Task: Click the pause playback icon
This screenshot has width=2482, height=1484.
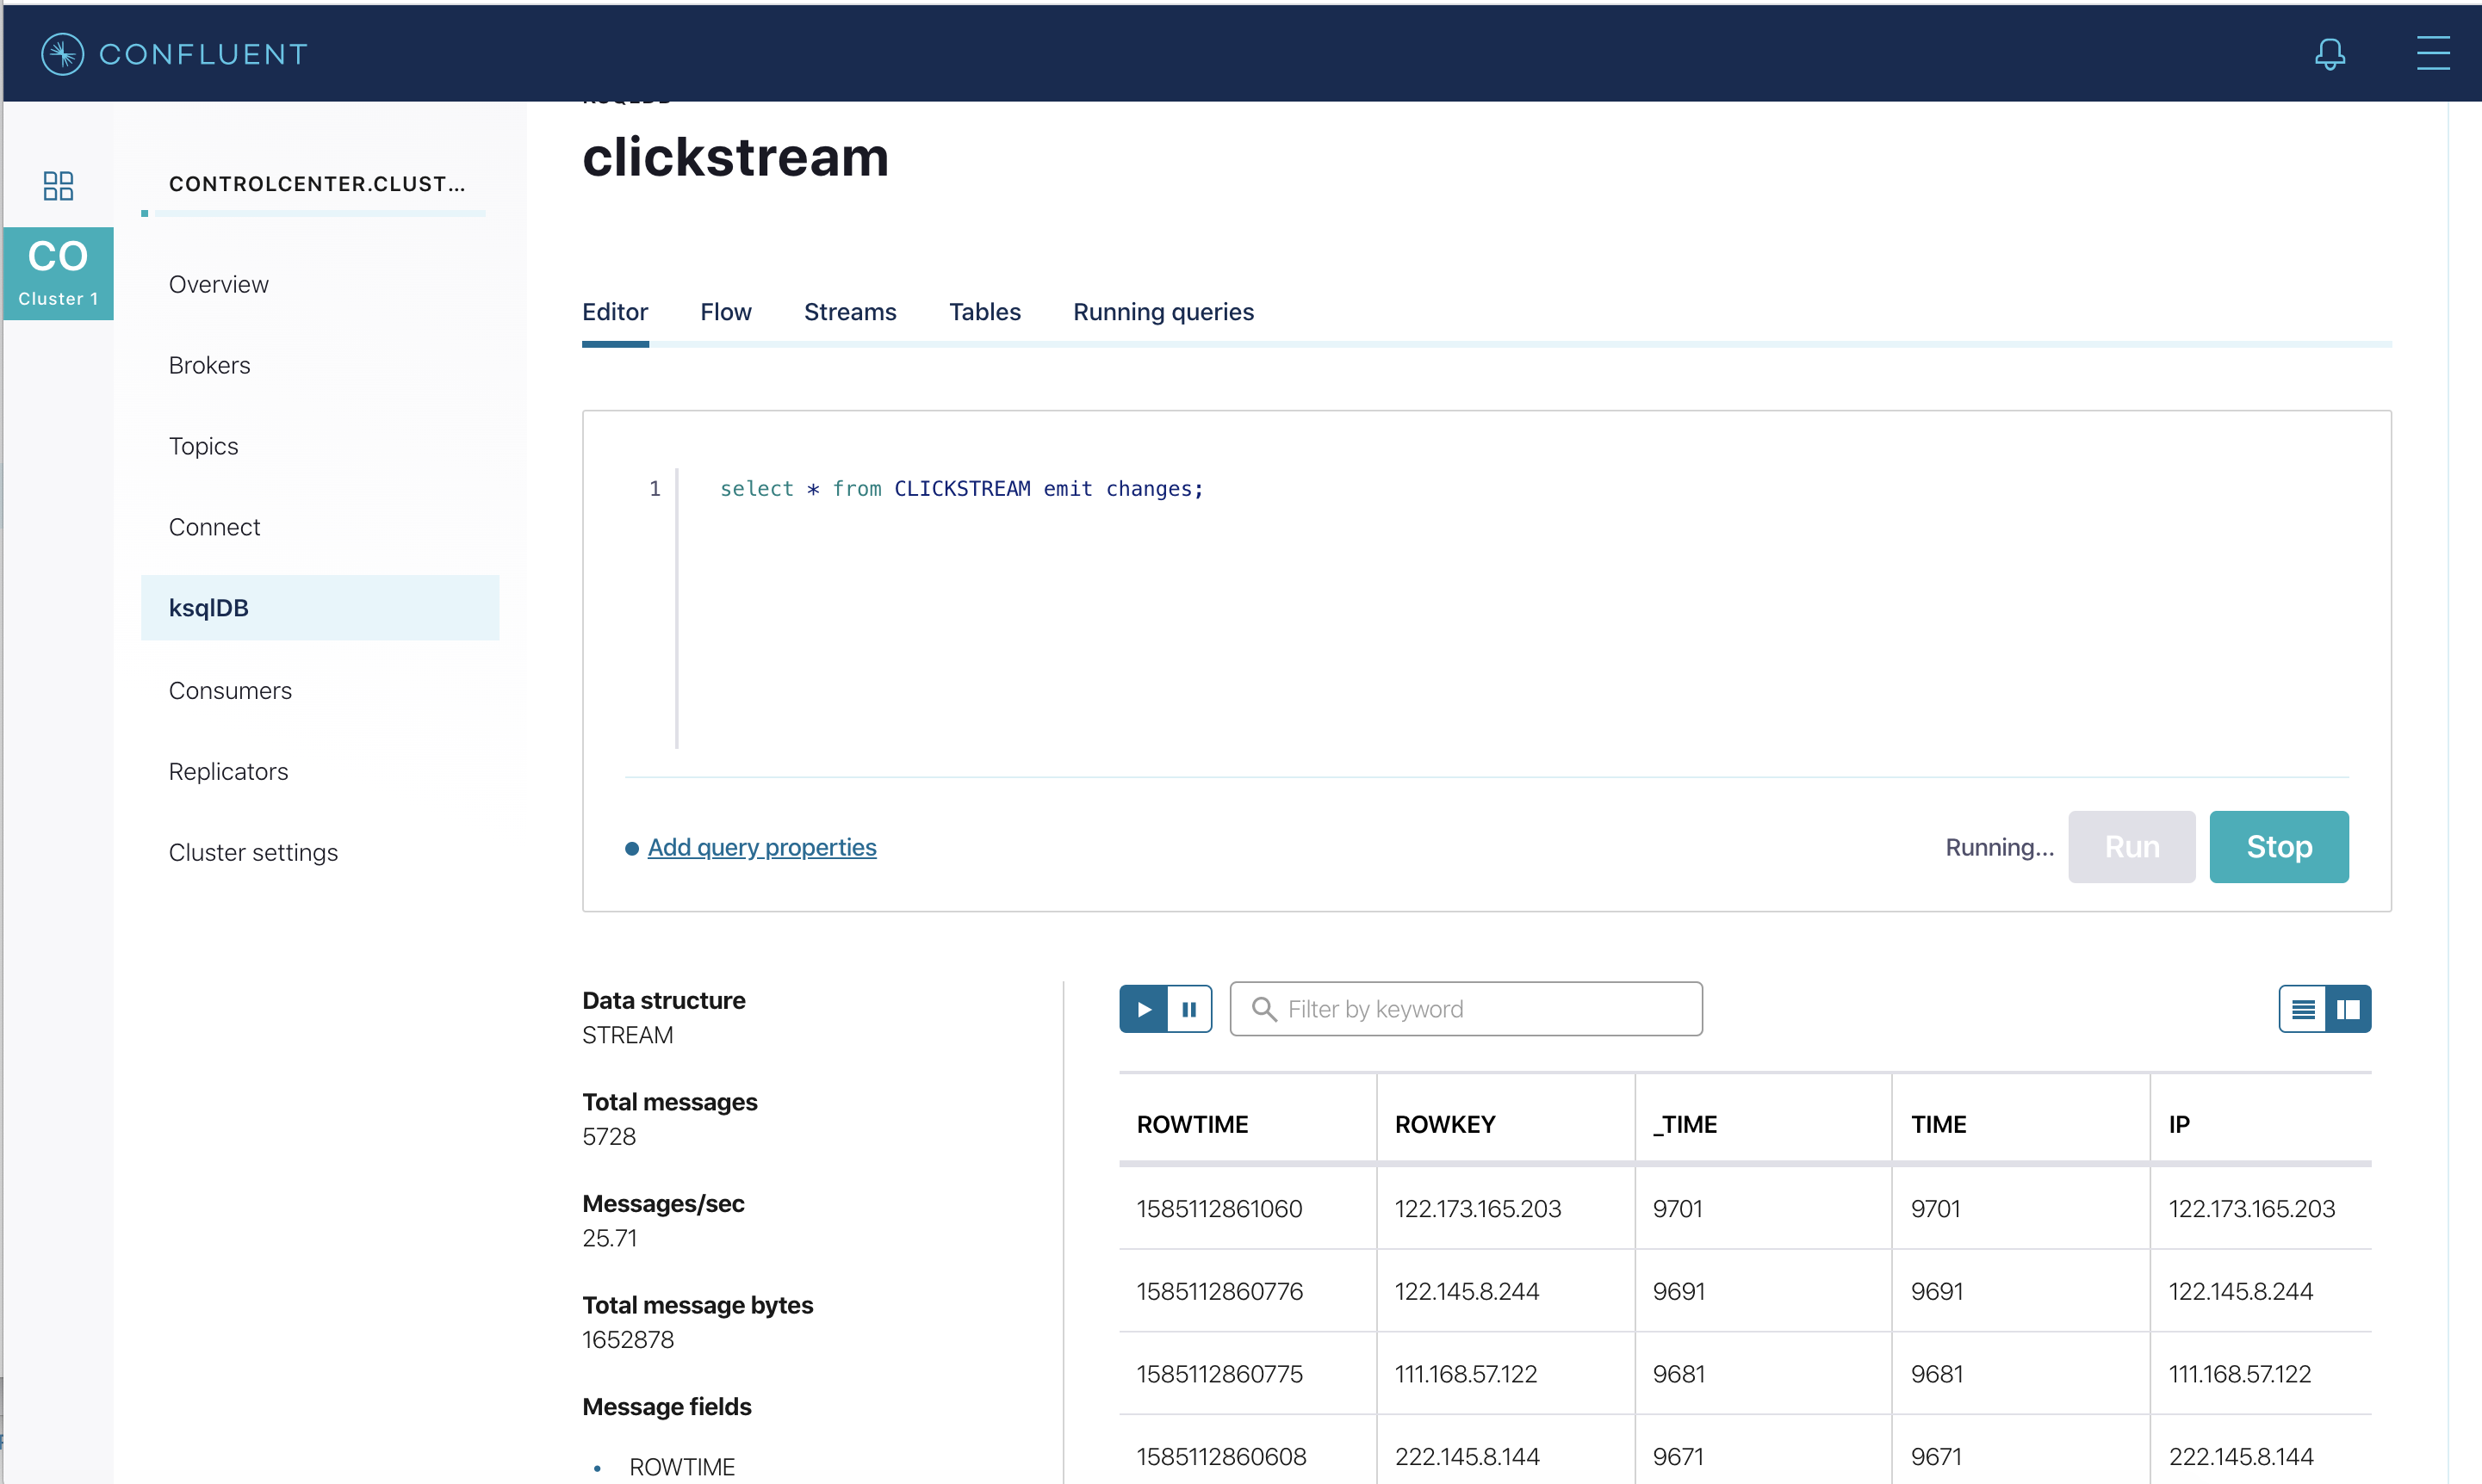Action: [x=1188, y=1009]
